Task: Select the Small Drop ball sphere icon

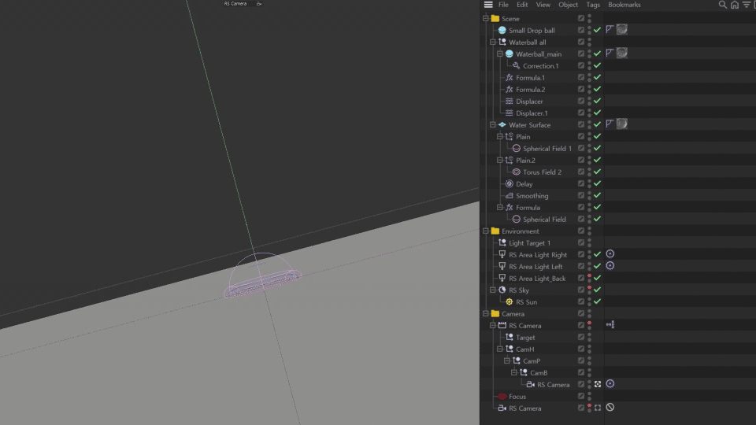Action: coord(502,30)
